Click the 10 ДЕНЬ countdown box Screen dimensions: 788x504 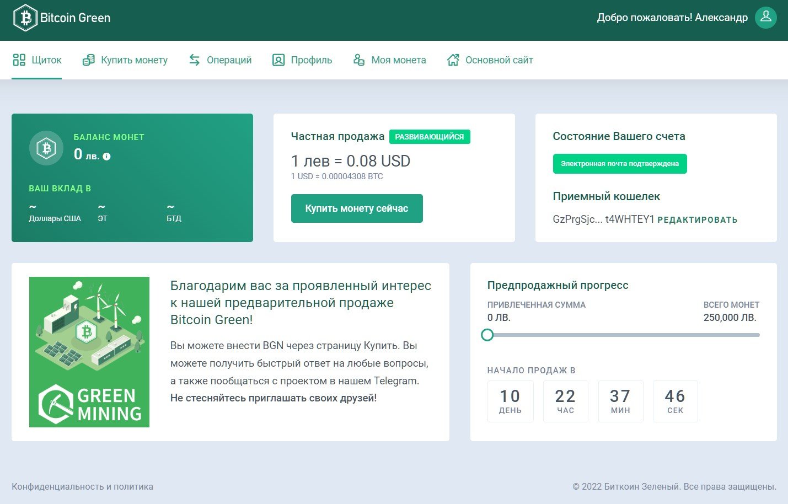510,401
